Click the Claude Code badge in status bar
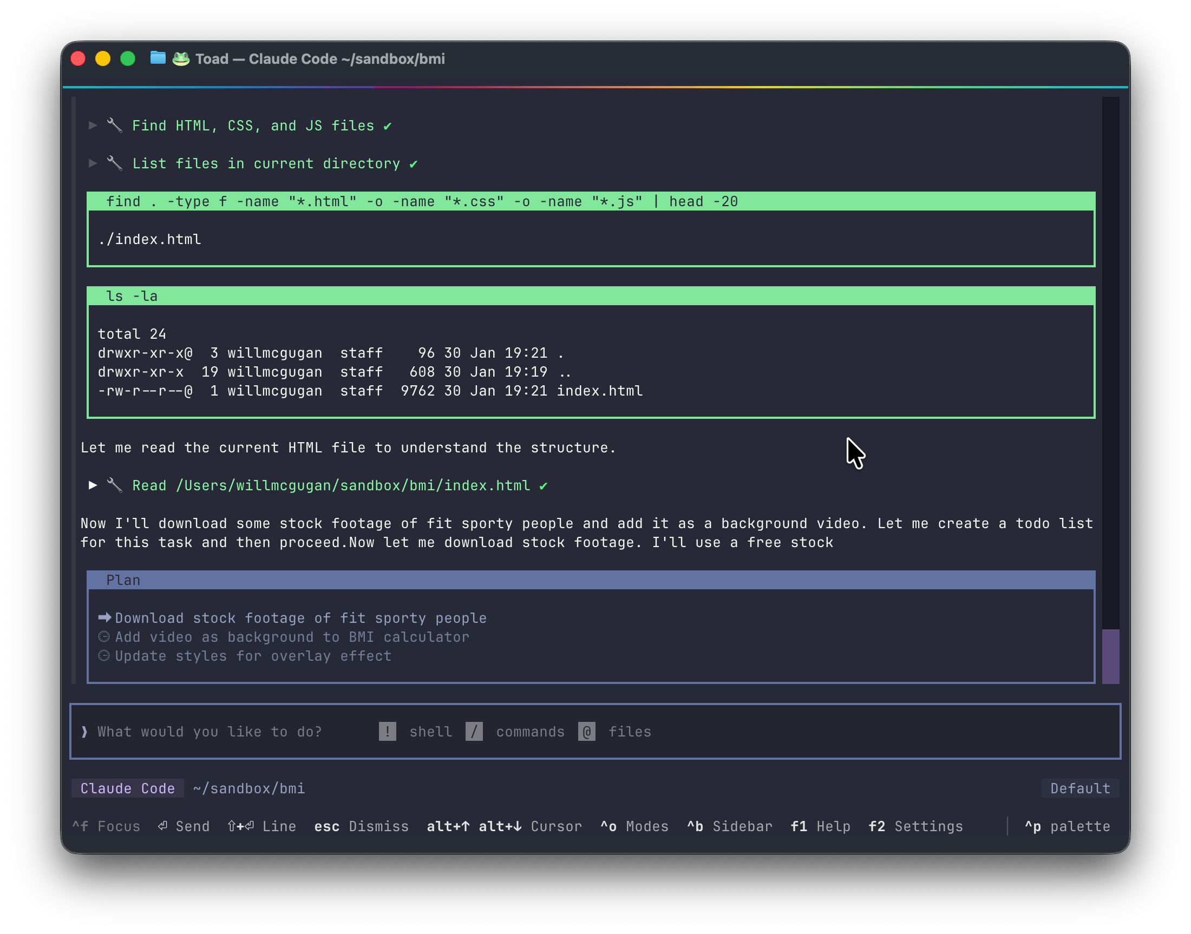This screenshot has height=934, width=1191. (127, 788)
